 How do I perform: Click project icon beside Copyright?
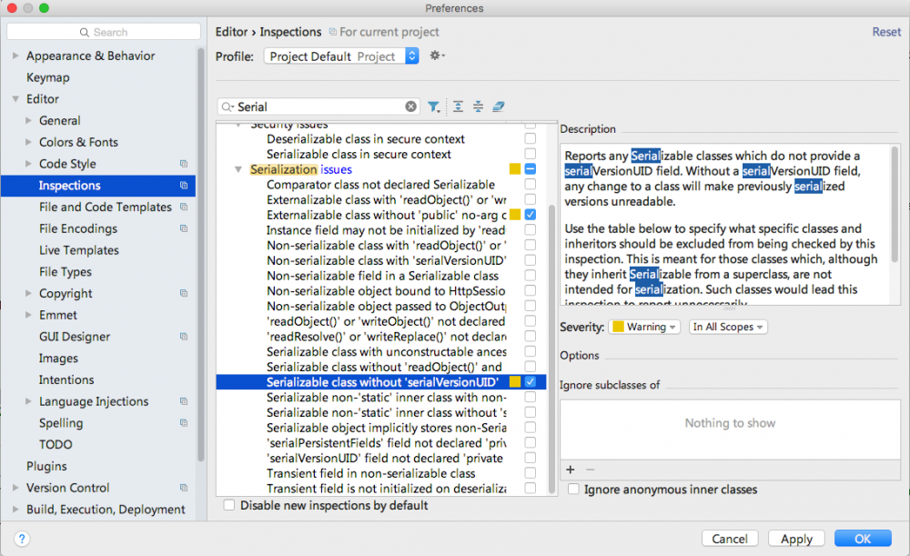coord(184,293)
